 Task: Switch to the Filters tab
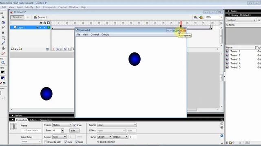tap(33, 120)
